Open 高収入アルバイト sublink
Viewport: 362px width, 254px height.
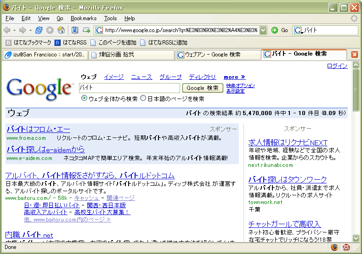point(45,212)
